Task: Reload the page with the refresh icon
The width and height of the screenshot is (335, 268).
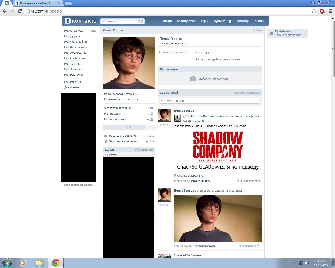Action: (x=20, y=11)
